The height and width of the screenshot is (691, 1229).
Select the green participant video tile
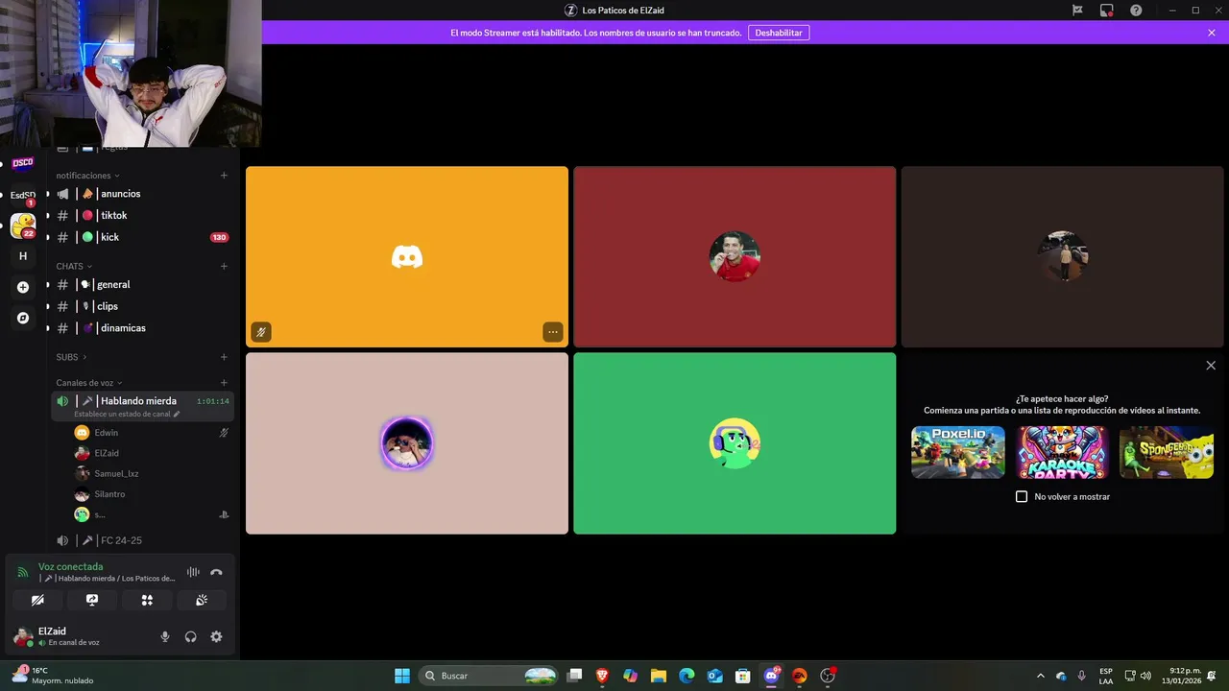[x=735, y=443]
